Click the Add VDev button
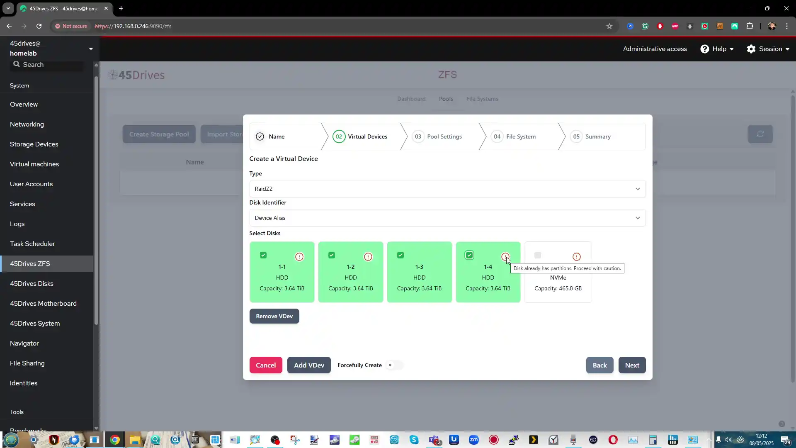The image size is (796, 448). tap(309, 365)
